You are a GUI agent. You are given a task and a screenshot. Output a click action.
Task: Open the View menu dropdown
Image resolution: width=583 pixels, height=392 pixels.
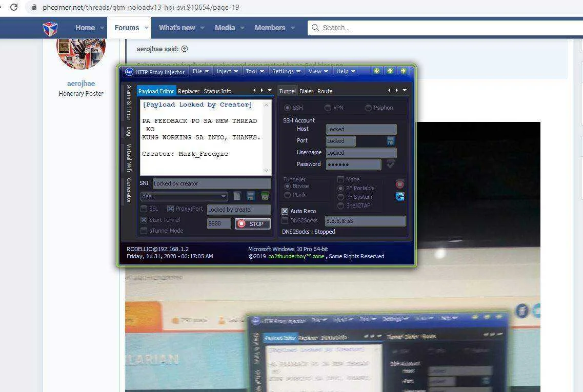tap(318, 71)
